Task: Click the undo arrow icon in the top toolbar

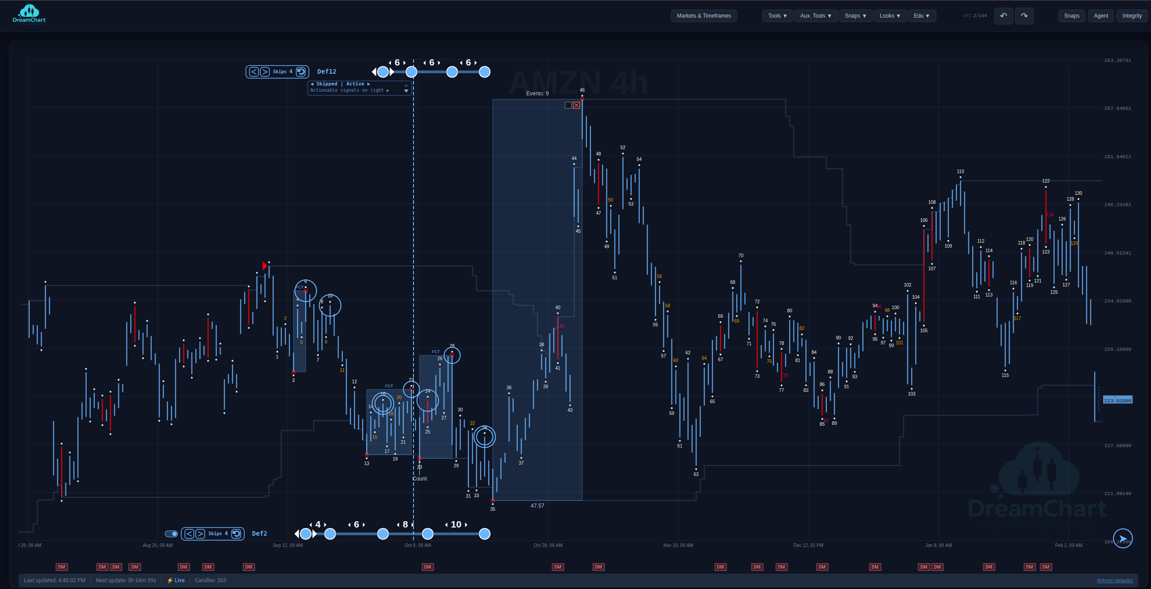Action: click(1003, 16)
